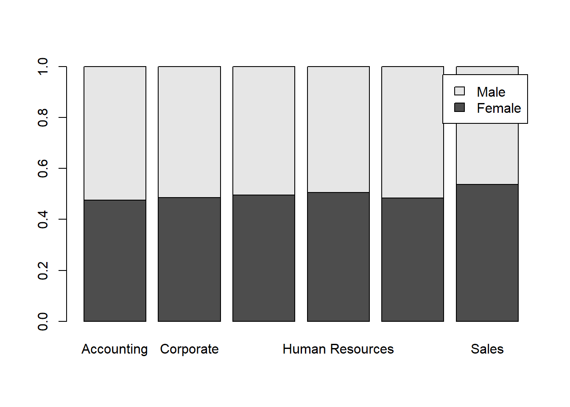Image resolution: width=570 pixels, height=407 pixels.
Task: Select the Female legend text label
Action: tap(498, 108)
